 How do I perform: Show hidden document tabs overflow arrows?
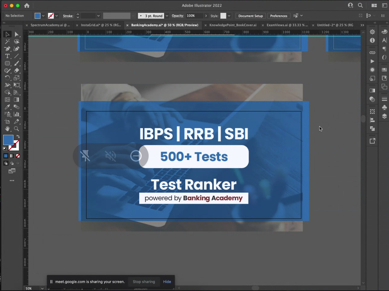click(x=362, y=25)
